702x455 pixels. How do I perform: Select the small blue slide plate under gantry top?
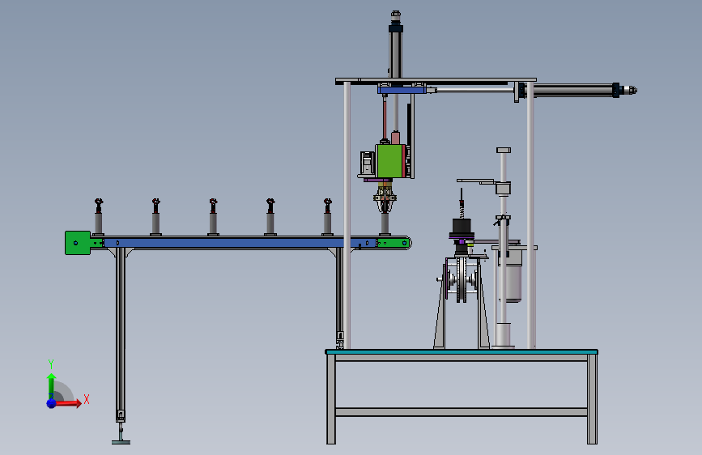click(402, 90)
